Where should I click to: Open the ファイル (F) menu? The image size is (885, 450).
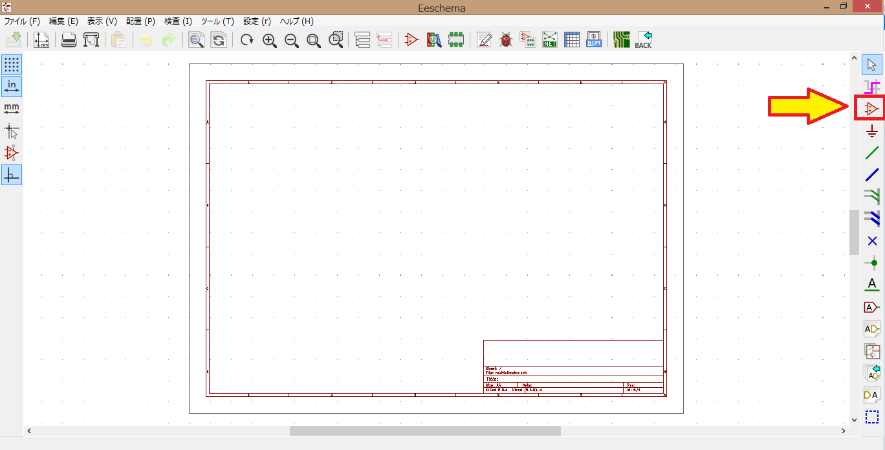coord(22,21)
